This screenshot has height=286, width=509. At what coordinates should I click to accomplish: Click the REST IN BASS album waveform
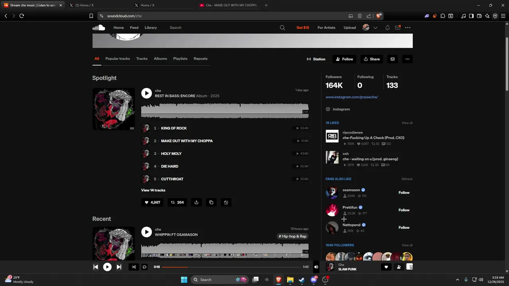click(x=225, y=110)
